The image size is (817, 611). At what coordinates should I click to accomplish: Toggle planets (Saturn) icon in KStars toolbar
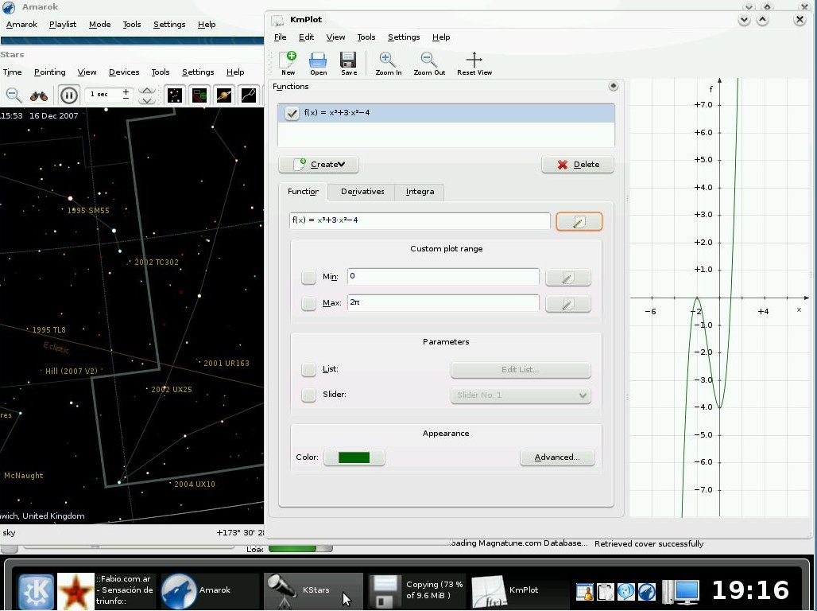click(224, 95)
